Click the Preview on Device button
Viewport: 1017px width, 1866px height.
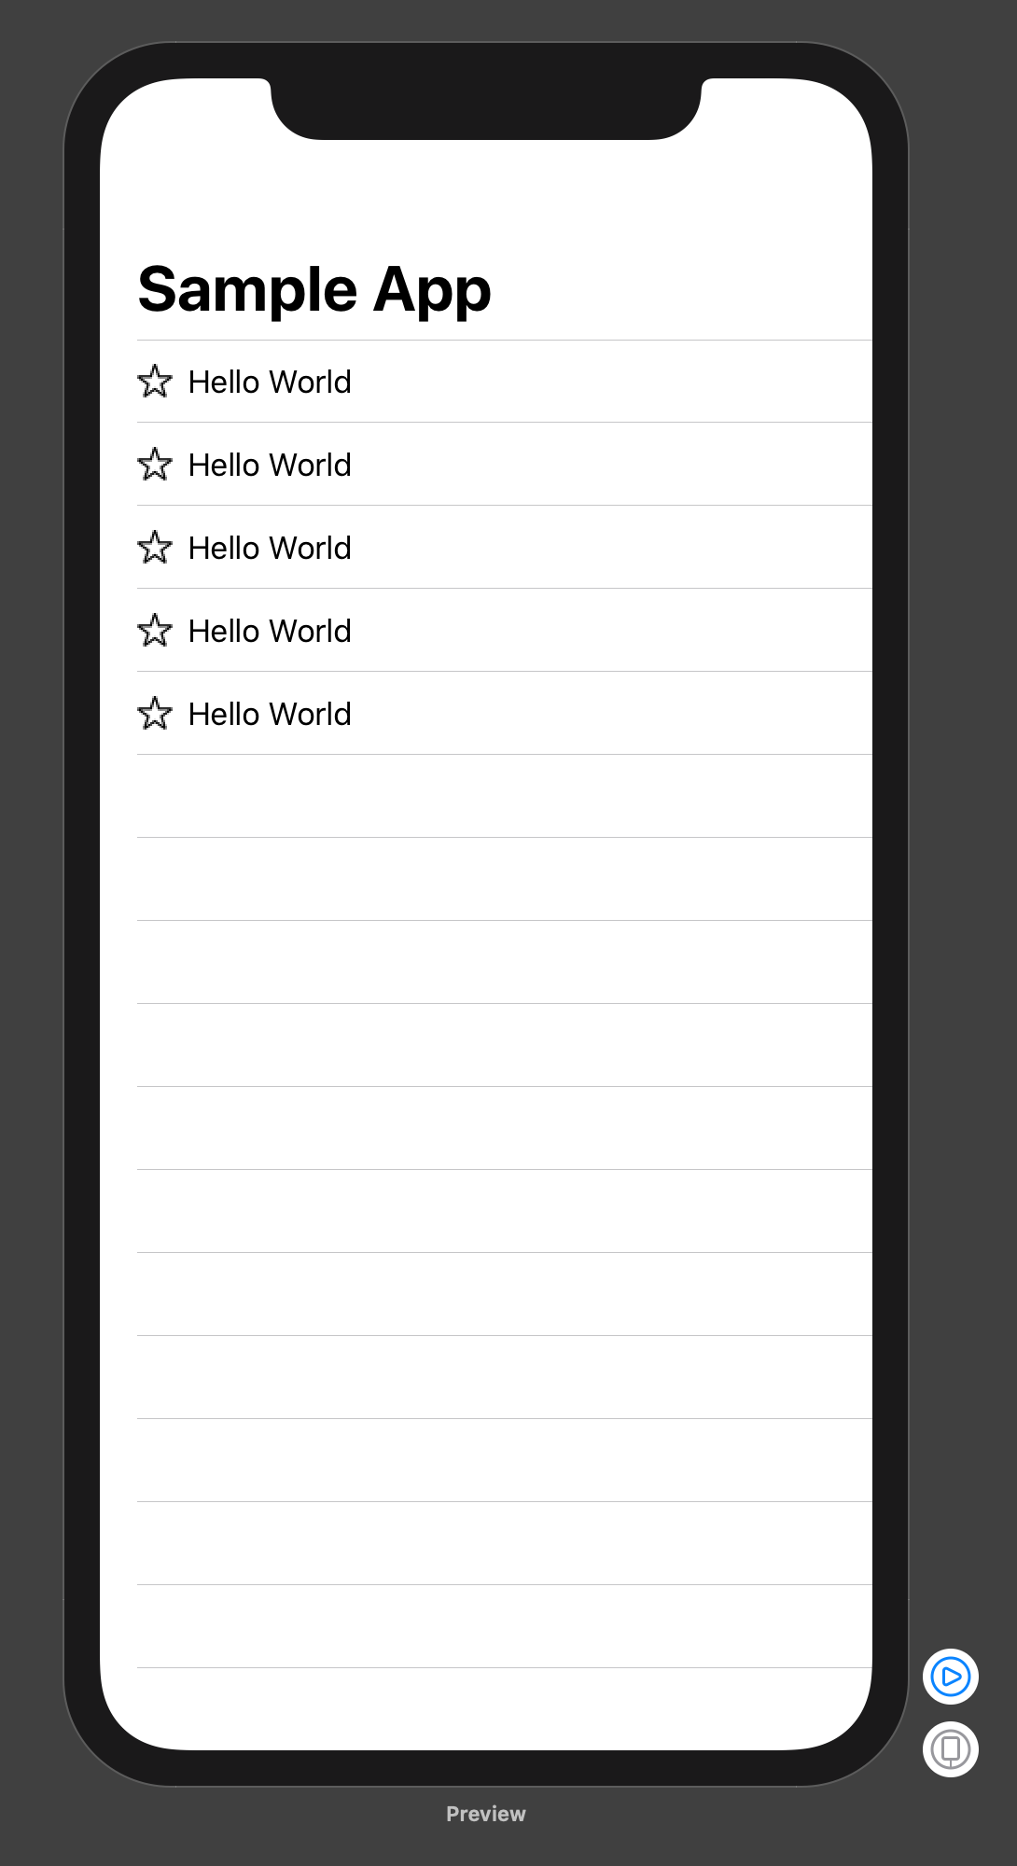coord(950,1748)
